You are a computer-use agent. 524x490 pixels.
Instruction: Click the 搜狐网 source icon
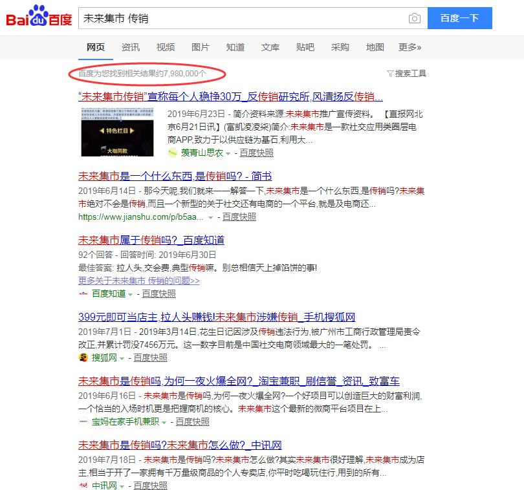coord(83,357)
